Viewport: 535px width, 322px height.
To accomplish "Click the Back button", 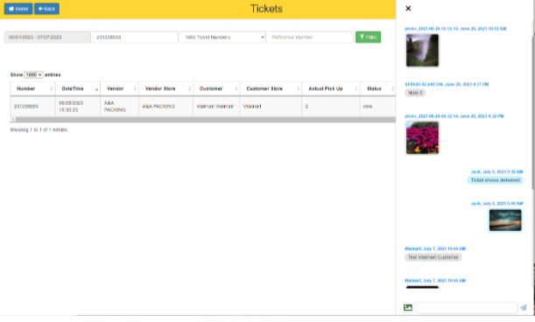I will pos(46,9).
